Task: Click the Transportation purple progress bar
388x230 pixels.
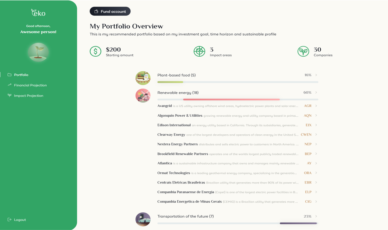Action: (x=299, y=223)
